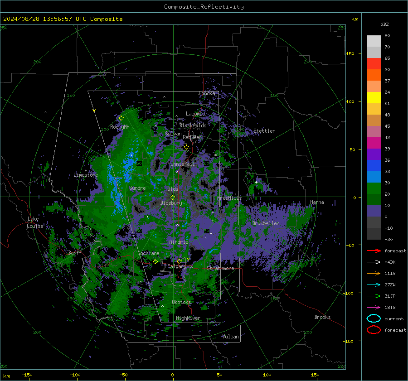Click the Innisfail city label
Image resolution: width=408 pixels, height=381 pixels.
tap(183, 164)
